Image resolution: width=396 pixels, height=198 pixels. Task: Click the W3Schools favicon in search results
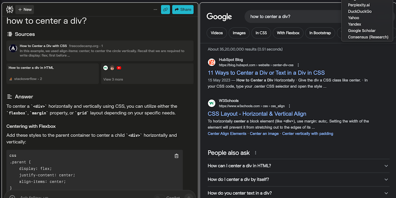pos(212,103)
